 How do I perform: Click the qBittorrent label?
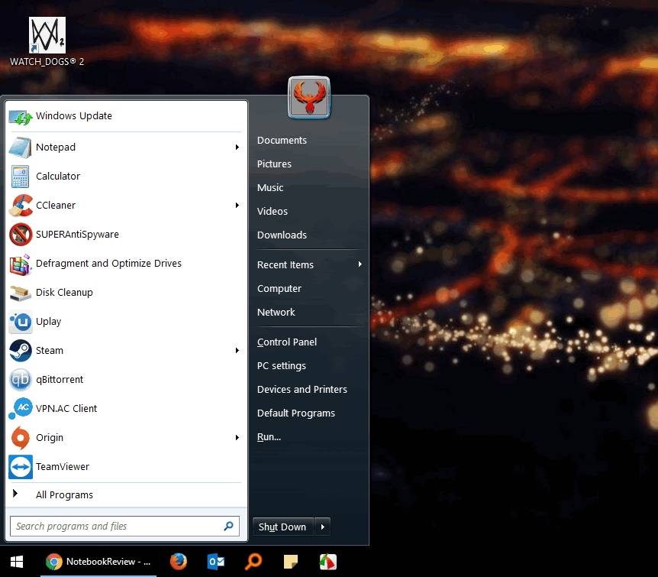pos(60,380)
